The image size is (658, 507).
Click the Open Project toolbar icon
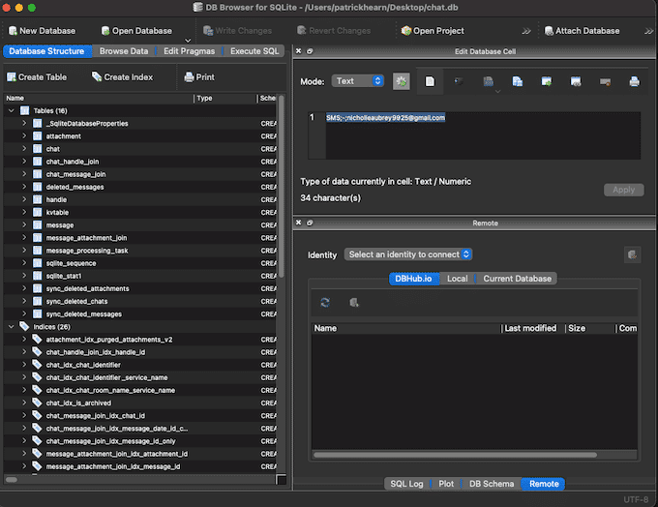[x=405, y=31]
